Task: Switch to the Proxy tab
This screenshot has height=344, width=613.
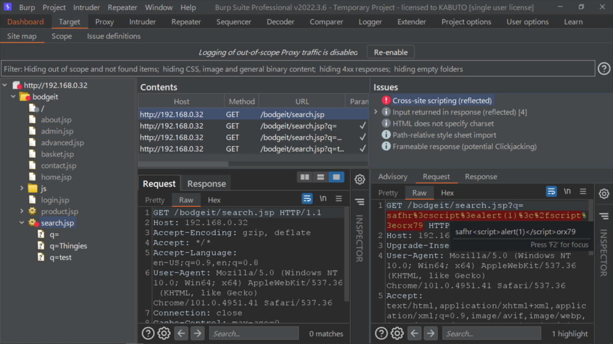Action: click(104, 22)
